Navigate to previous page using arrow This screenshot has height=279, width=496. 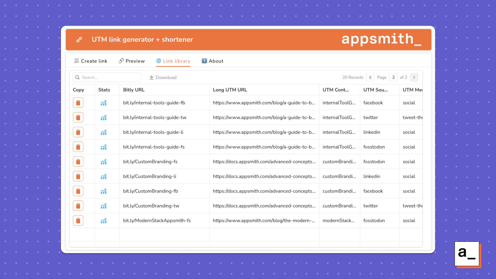[x=370, y=77]
